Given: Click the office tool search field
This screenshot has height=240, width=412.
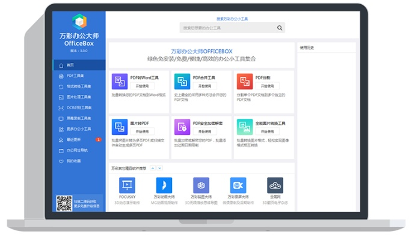Looking at the screenshot, I should coord(227,28).
